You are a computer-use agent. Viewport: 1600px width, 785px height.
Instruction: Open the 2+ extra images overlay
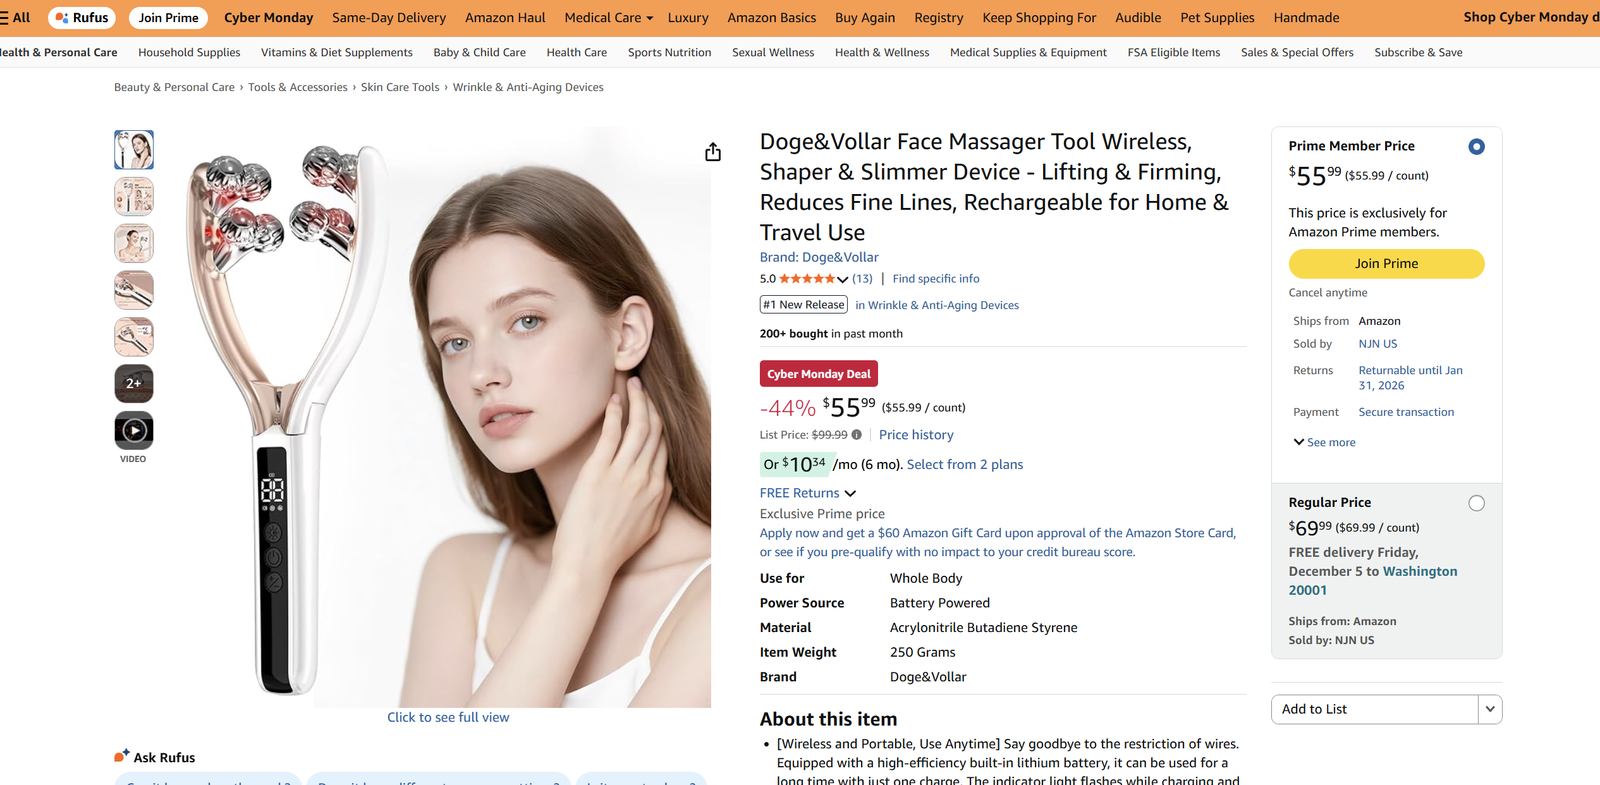[133, 383]
